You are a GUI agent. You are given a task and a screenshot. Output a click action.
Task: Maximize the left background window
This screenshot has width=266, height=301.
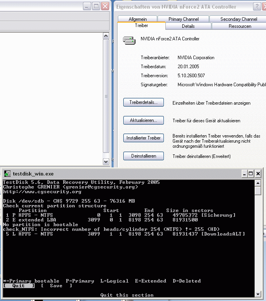(96, 6)
